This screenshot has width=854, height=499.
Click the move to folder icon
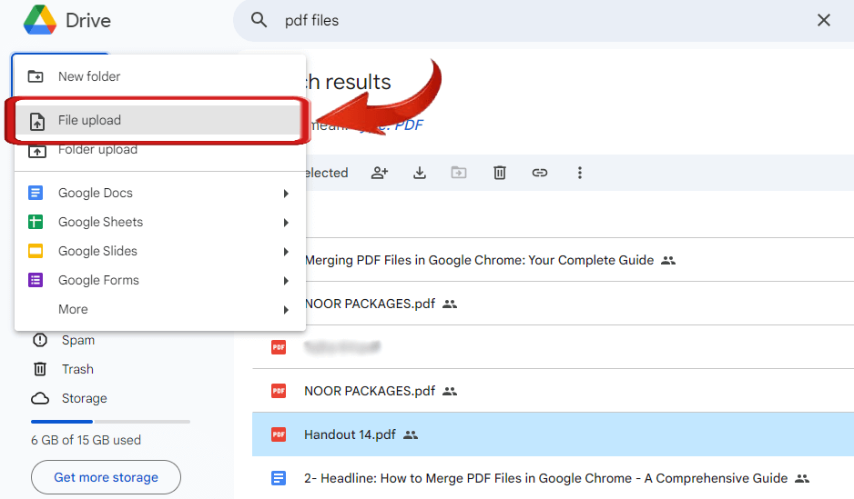[460, 173]
